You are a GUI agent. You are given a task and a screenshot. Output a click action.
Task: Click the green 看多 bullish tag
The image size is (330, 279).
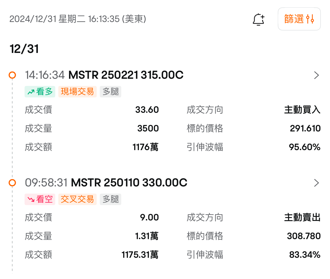tap(40, 92)
